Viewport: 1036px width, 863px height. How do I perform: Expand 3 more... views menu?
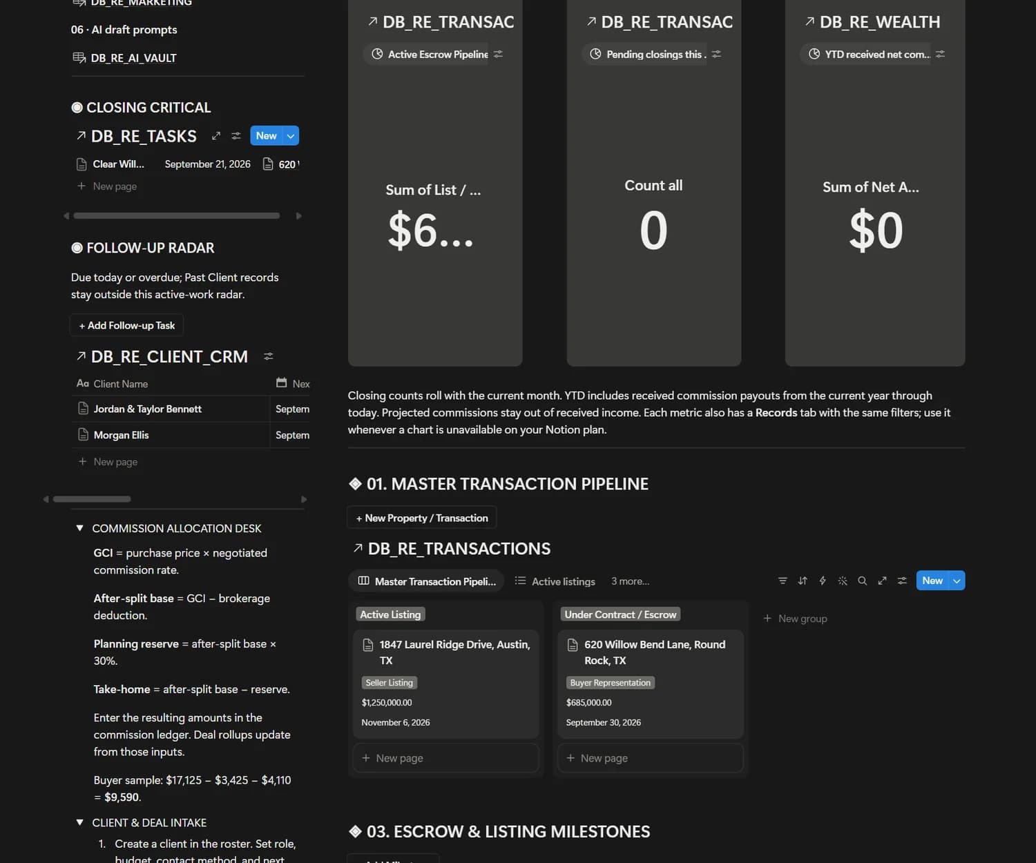pos(630,581)
